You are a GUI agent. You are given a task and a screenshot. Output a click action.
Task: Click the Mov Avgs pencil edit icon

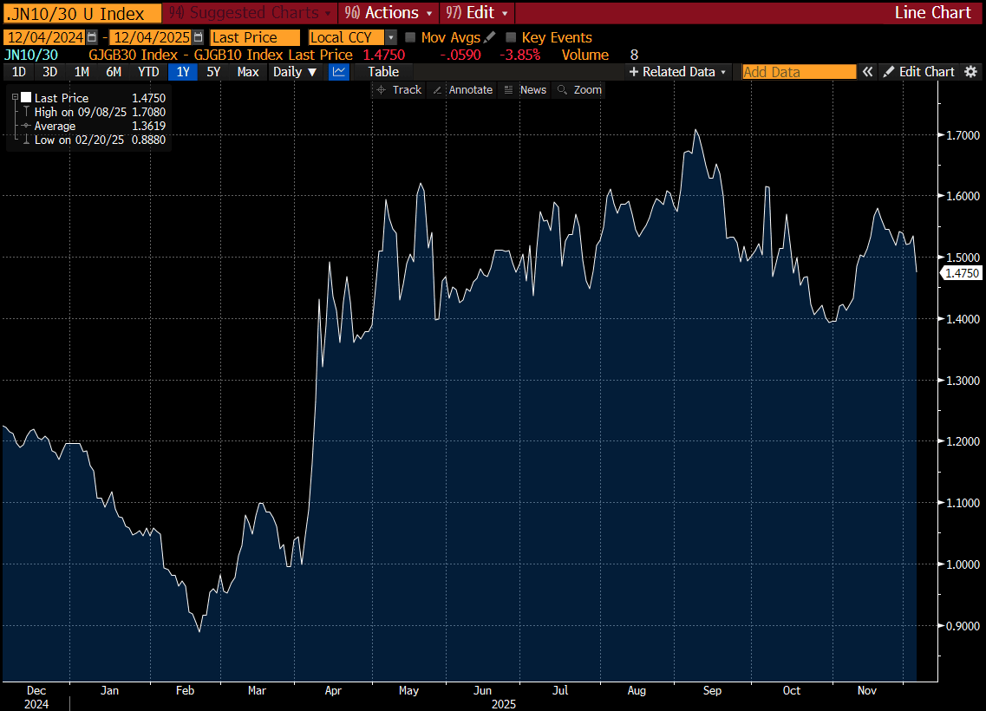[x=490, y=37]
